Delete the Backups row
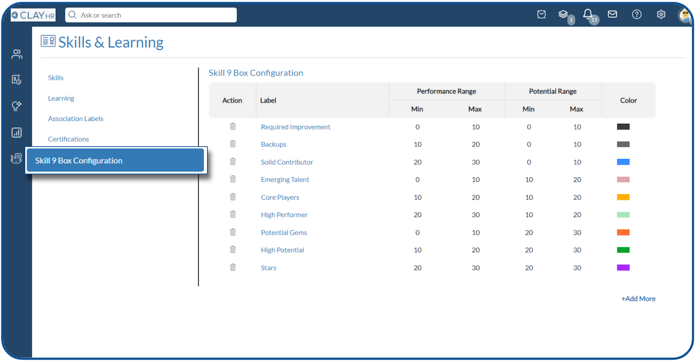The width and height of the screenshot is (696, 363). pos(233,144)
